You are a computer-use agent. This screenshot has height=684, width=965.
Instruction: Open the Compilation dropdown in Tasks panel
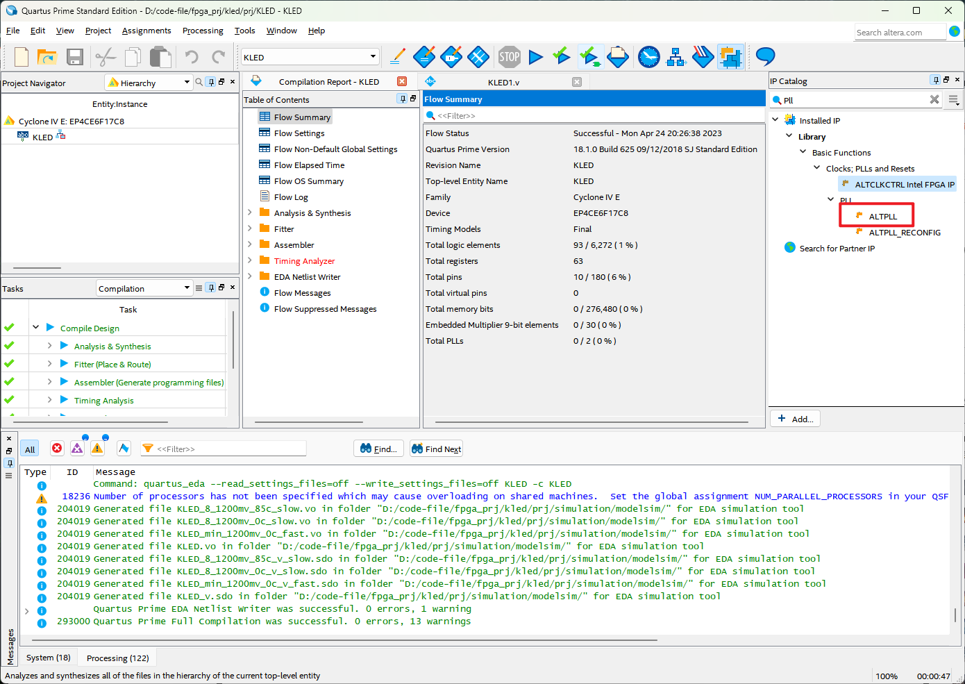(144, 288)
